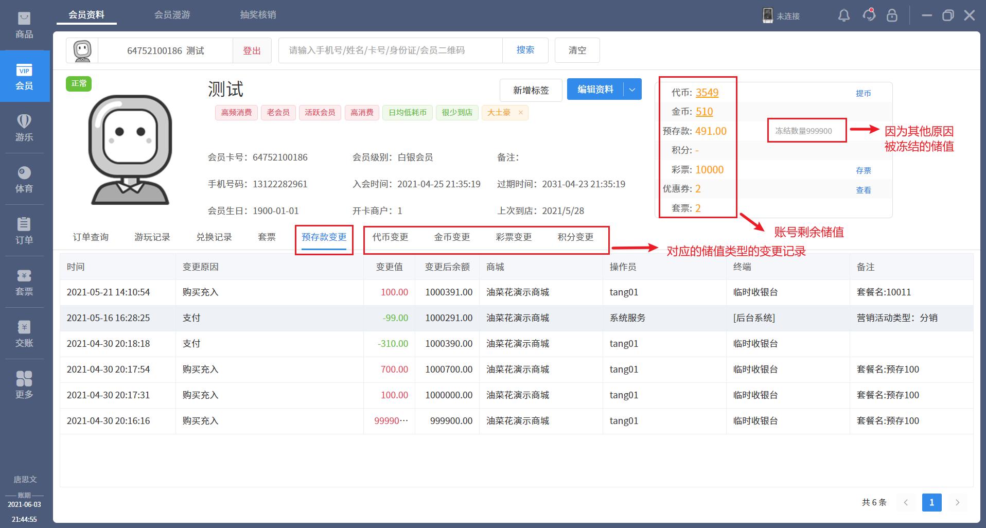Image resolution: width=986 pixels, height=528 pixels.
Task: Open the 套票 sidebar section
Action: click(24, 282)
